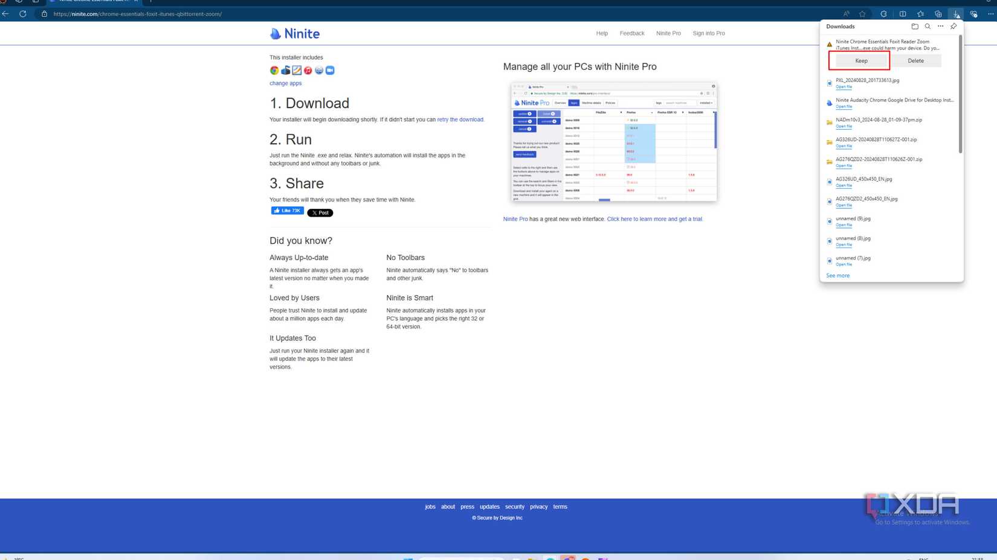This screenshot has width=997, height=560.
Task: Open the browser settings ellipsis menu
Action: pyautogui.click(x=991, y=13)
